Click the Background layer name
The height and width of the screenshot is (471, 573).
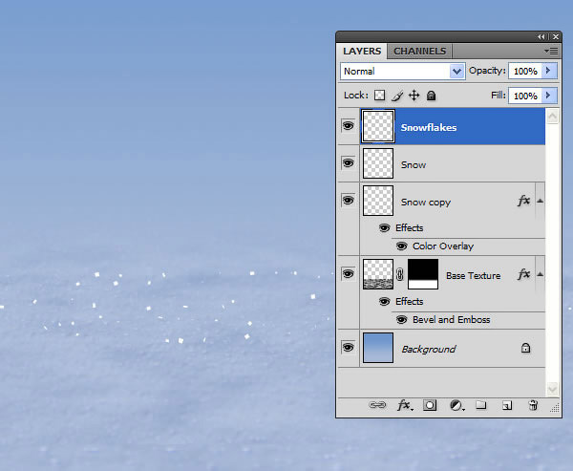click(429, 350)
